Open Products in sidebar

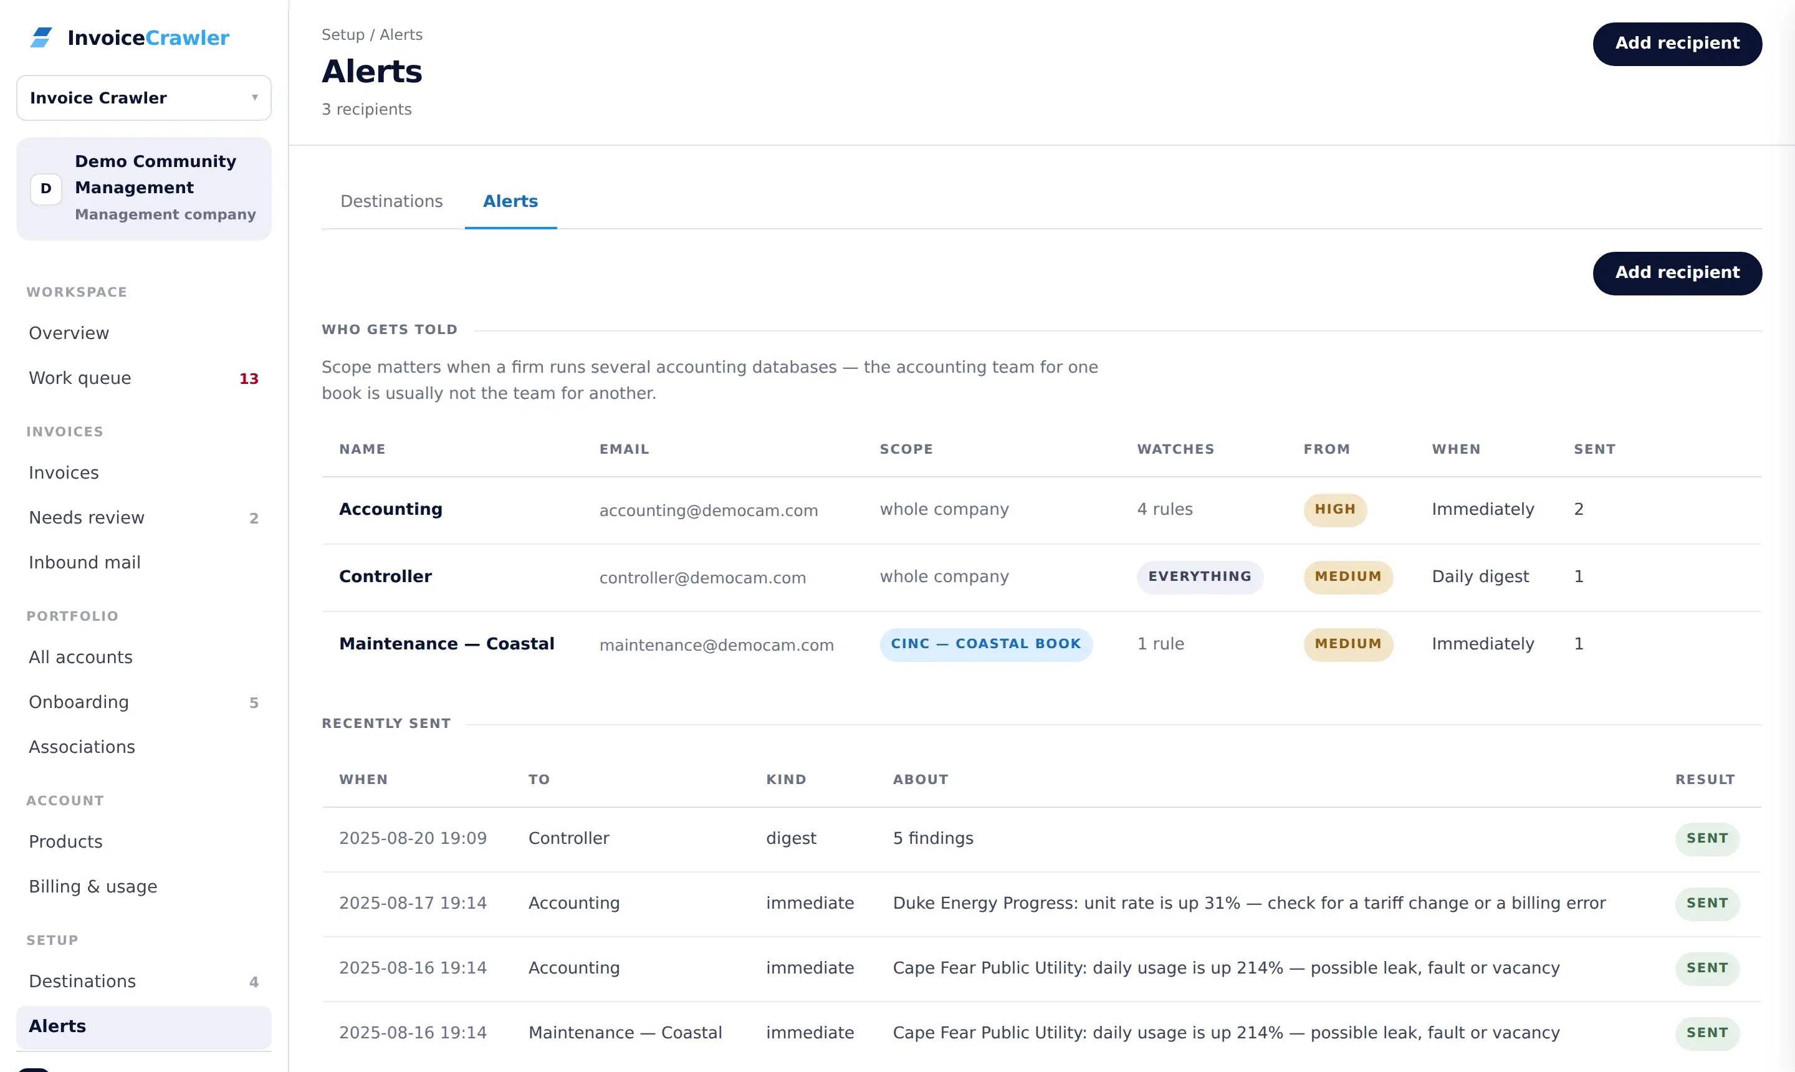click(144, 841)
